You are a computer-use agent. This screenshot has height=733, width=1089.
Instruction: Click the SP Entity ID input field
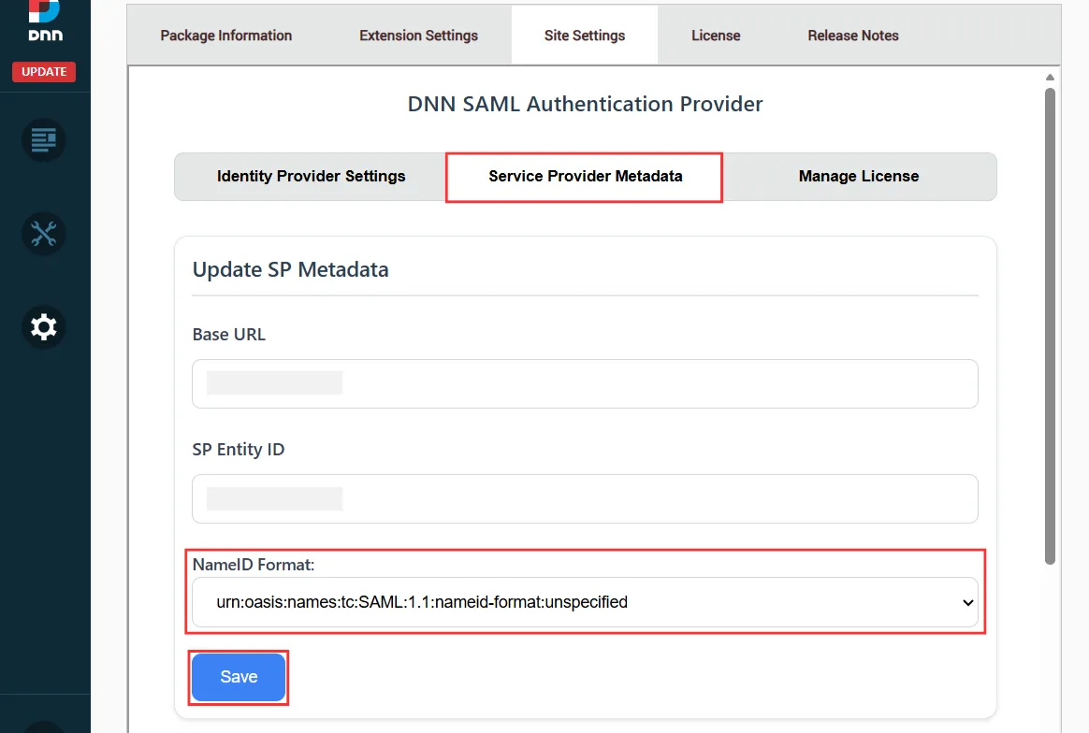point(585,499)
